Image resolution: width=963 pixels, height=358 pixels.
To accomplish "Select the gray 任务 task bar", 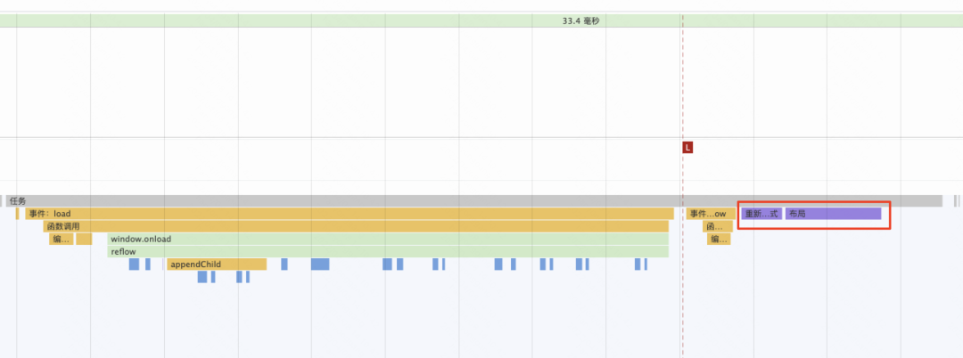I will click(474, 201).
